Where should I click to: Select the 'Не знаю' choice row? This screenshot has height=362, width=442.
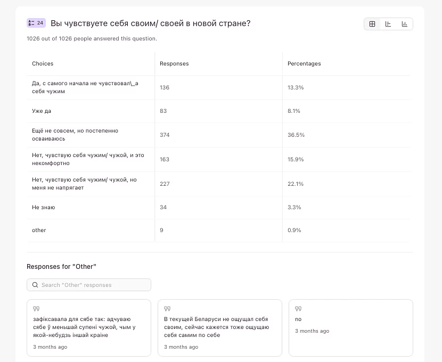click(43, 207)
